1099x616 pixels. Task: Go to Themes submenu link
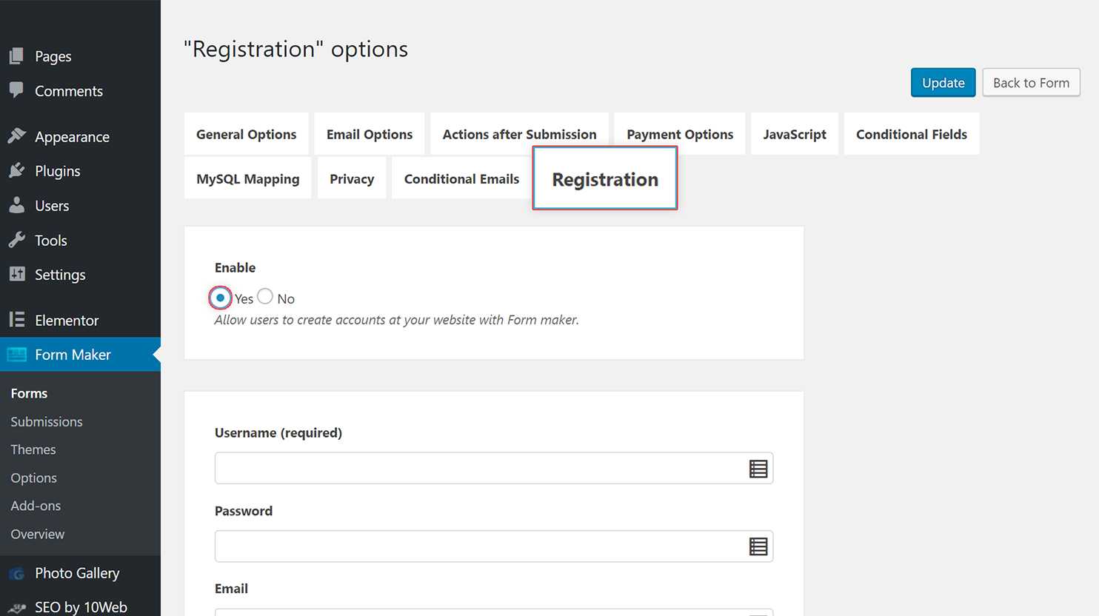coord(33,449)
